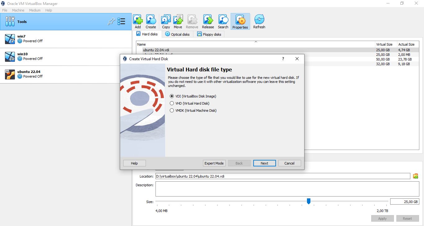Open the File menu
Viewport: 424px width, 226px height.
coord(5,10)
